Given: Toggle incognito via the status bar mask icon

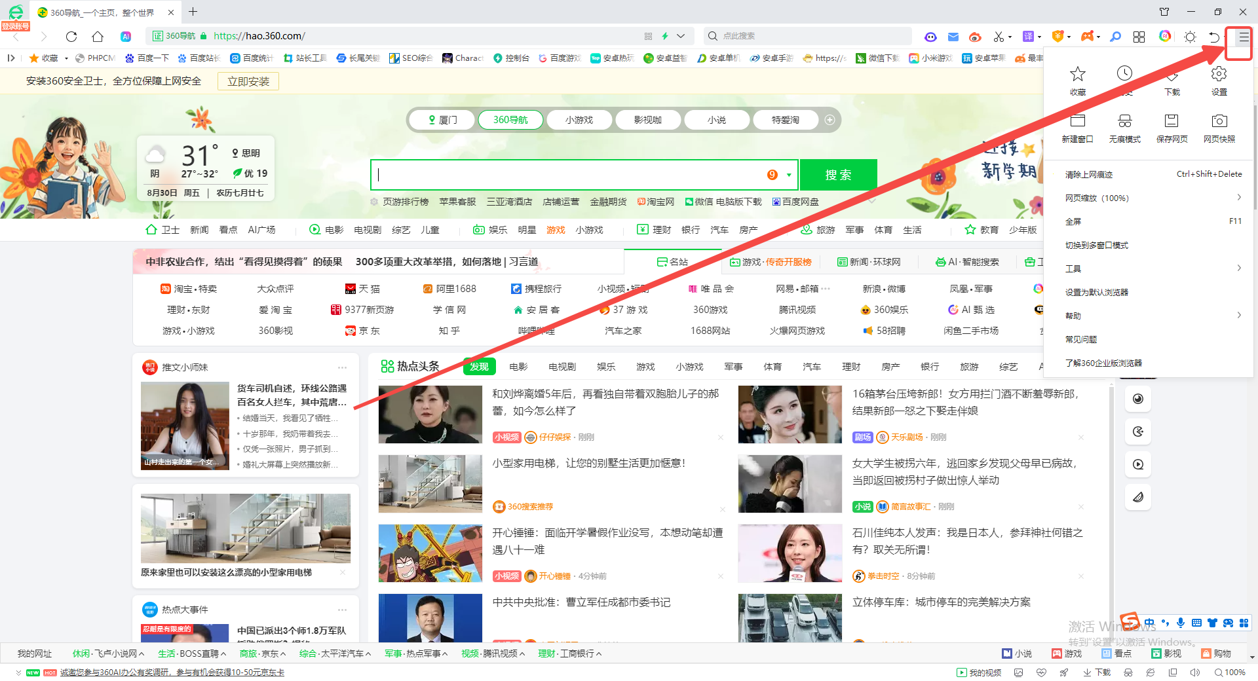Looking at the screenshot, I should click(1128, 672).
